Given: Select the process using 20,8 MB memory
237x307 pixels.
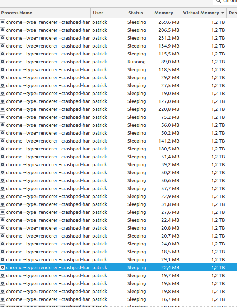Looking at the screenshot, I should click(118, 228).
